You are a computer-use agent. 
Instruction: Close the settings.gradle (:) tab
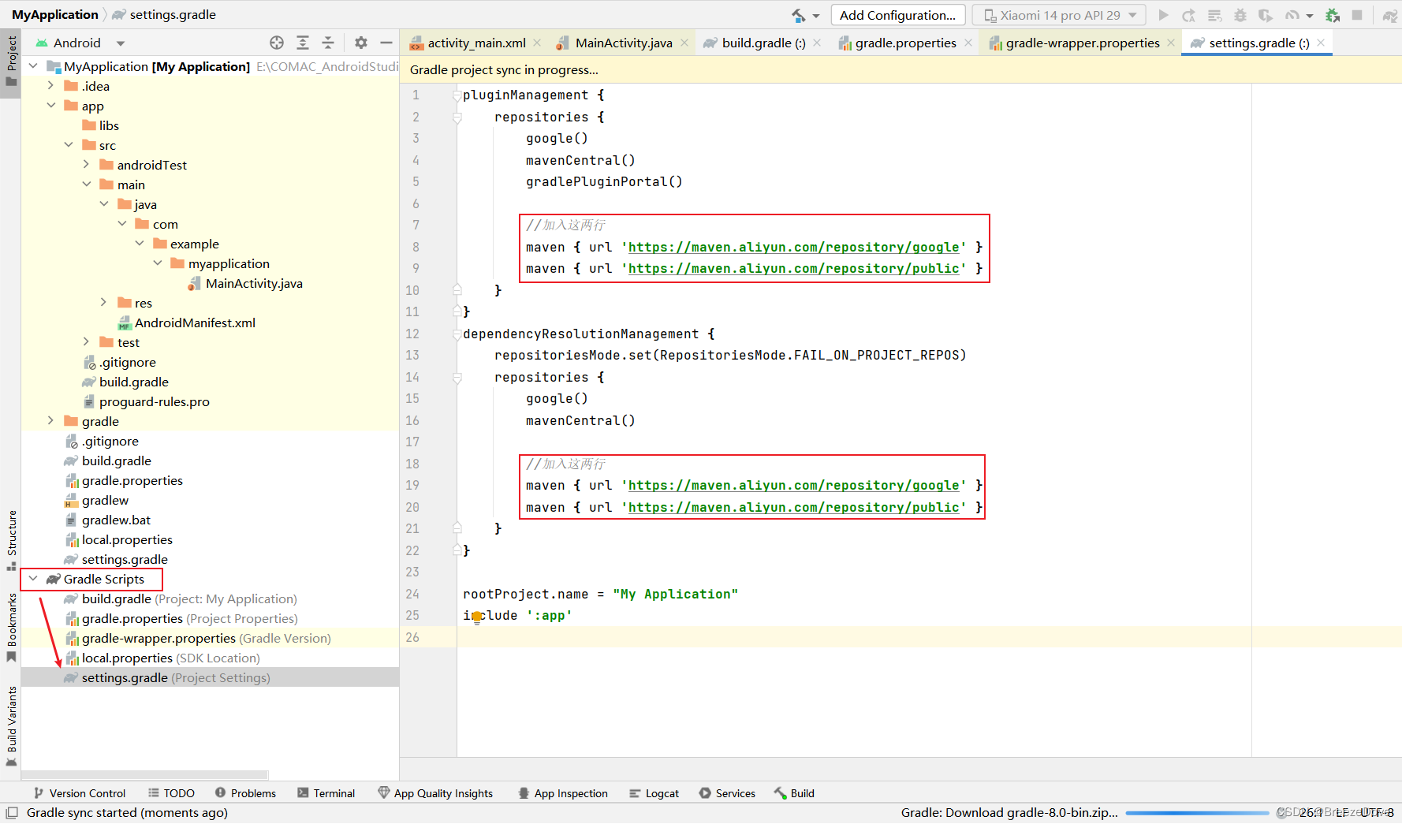[x=1321, y=43]
